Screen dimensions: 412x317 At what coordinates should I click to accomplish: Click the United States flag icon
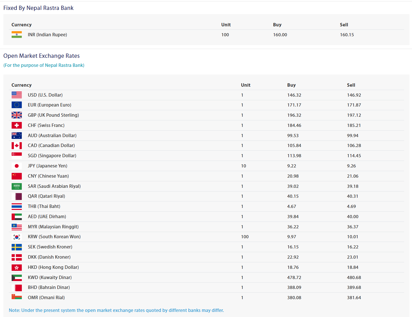point(16,95)
